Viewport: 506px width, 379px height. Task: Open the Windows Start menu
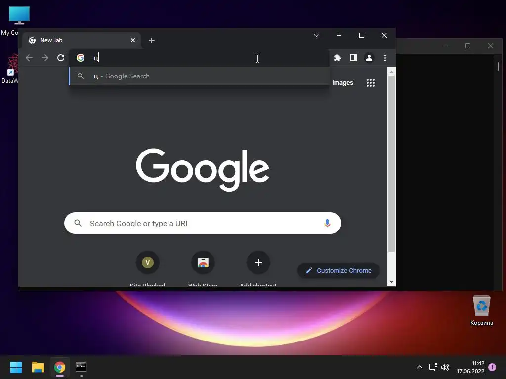(x=16, y=367)
